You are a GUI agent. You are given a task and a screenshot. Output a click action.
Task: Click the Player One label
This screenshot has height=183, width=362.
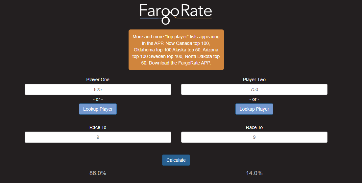[98, 80]
